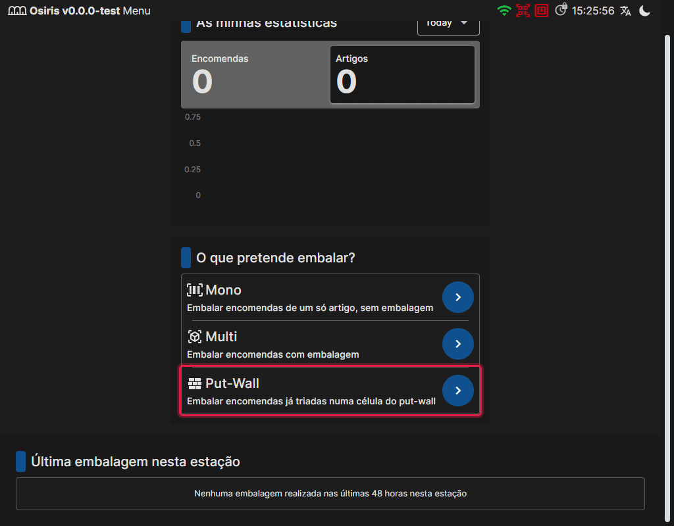
Task: Click the clock with padlock icon
Action: pos(561,9)
